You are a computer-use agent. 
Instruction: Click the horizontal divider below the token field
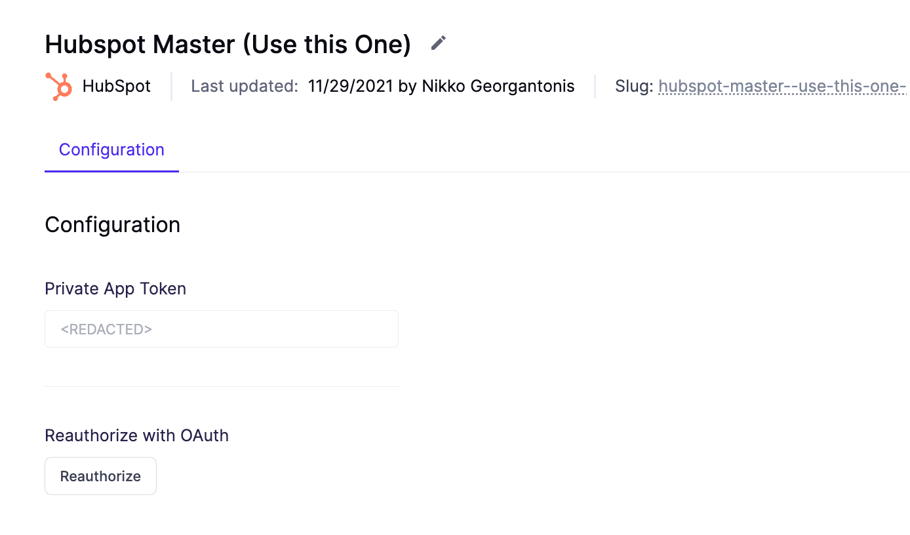coord(222,387)
